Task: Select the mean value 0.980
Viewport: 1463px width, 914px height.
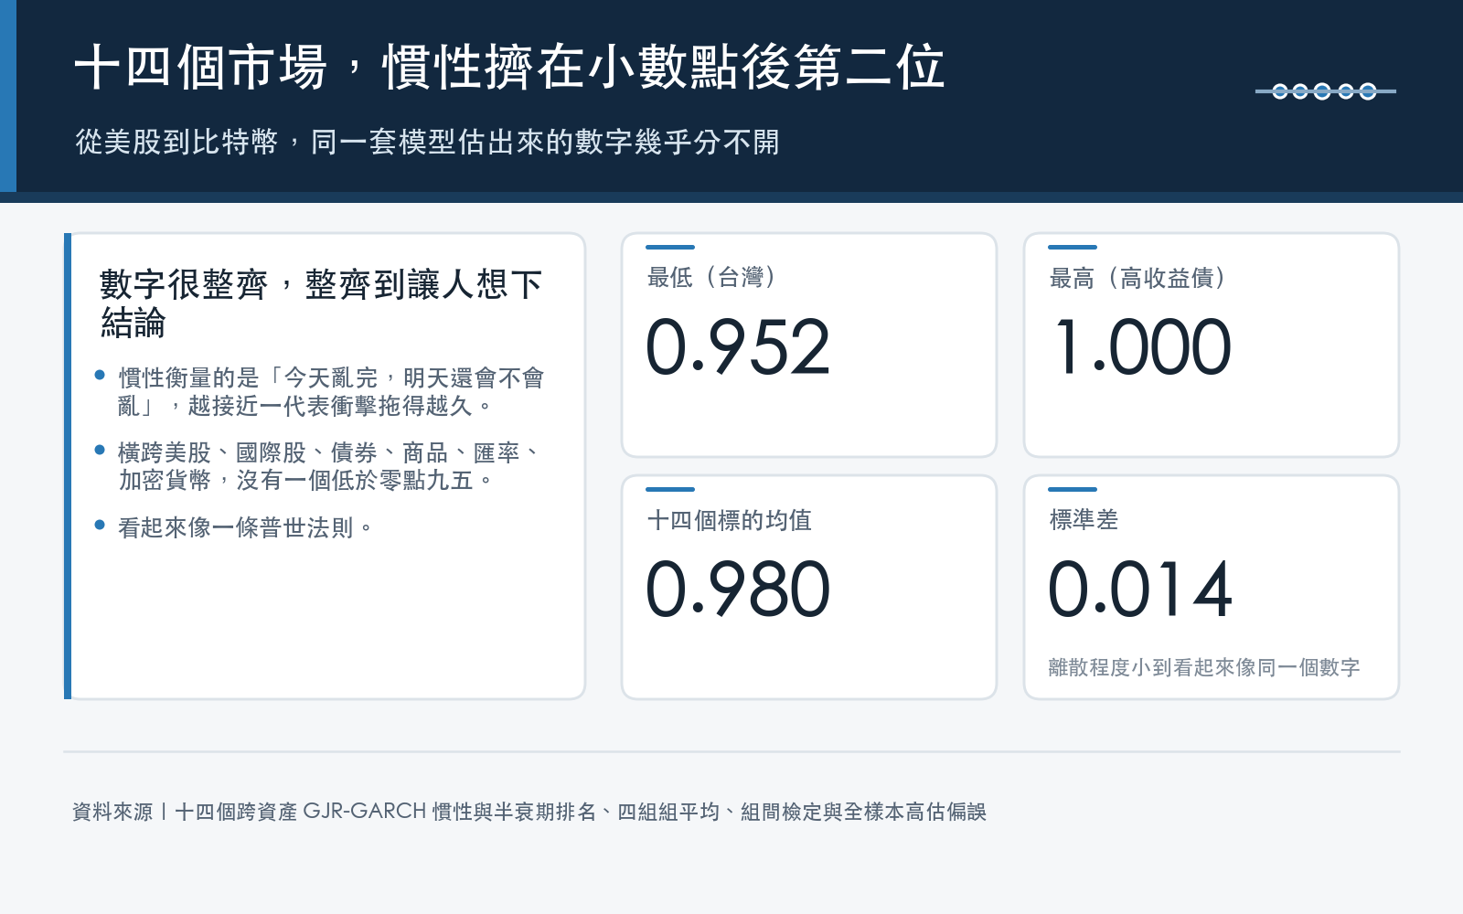Action: (x=738, y=590)
